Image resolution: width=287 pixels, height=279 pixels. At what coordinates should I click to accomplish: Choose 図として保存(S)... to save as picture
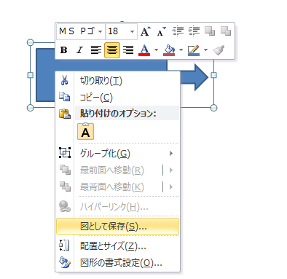[118, 227]
